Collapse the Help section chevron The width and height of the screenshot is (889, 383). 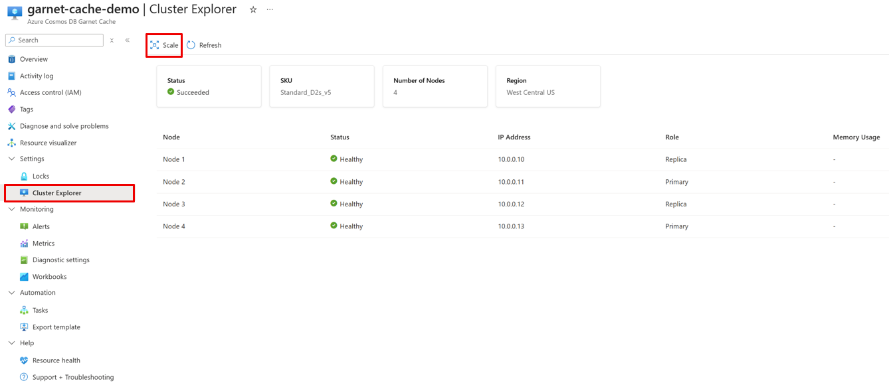point(11,343)
